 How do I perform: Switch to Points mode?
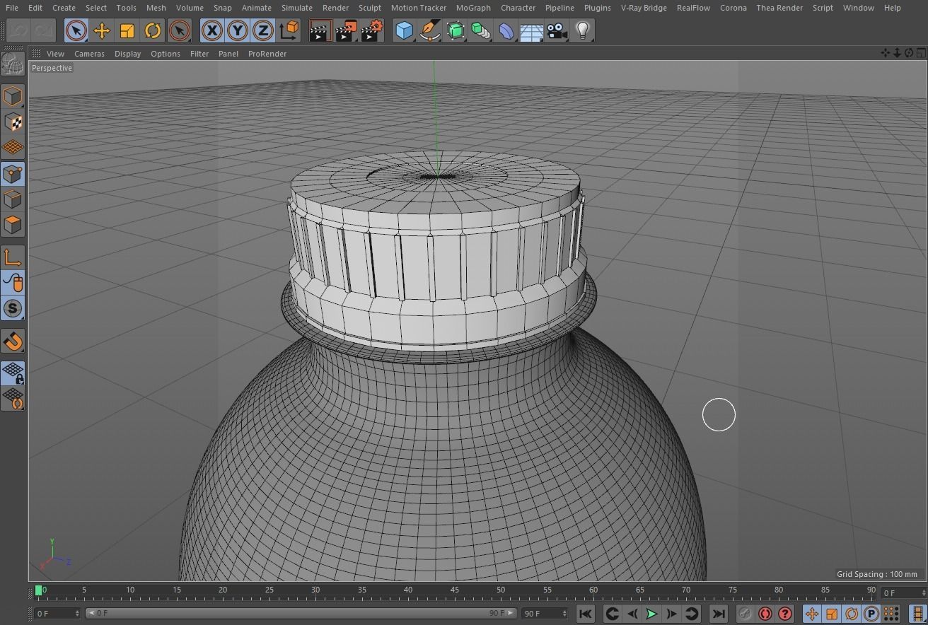coord(13,174)
